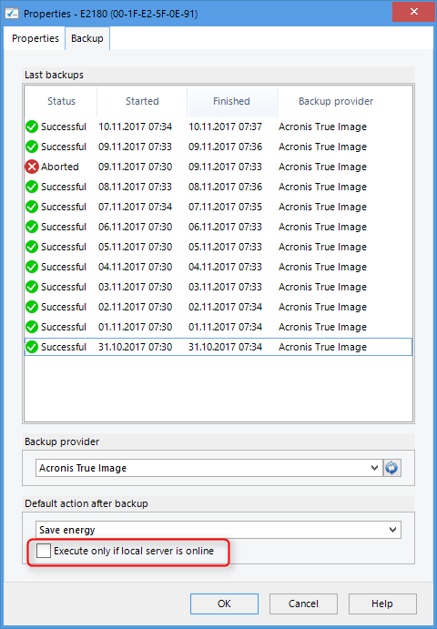Close the Properties dialog window
The width and height of the screenshot is (437, 629).
pos(414,12)
